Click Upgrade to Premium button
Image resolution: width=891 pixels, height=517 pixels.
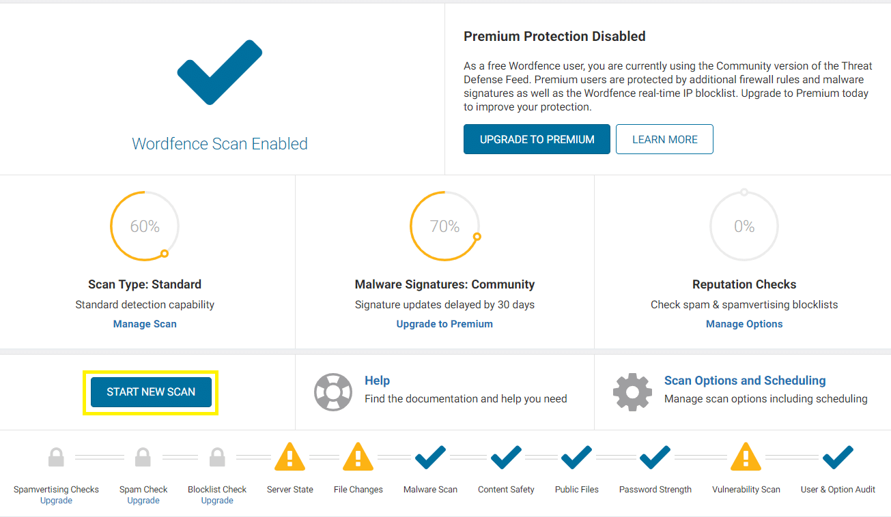537,139
